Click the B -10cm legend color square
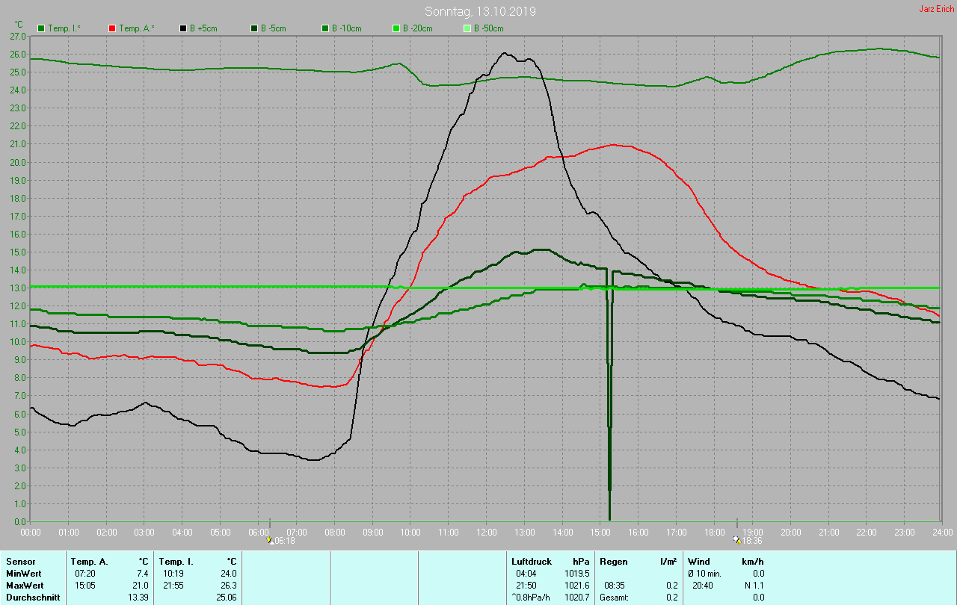The image size is (957, 605). tap(325, 28)
